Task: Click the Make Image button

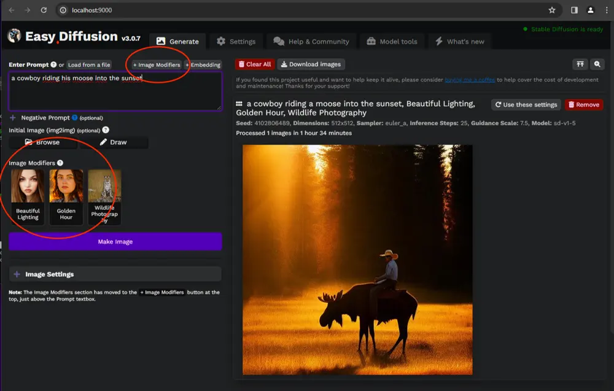Action: pos(115,241)
